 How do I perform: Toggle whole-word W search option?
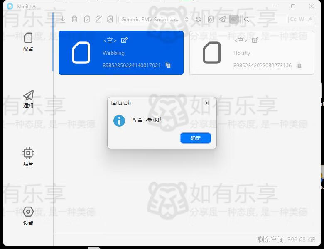click(x=302, y=19)
